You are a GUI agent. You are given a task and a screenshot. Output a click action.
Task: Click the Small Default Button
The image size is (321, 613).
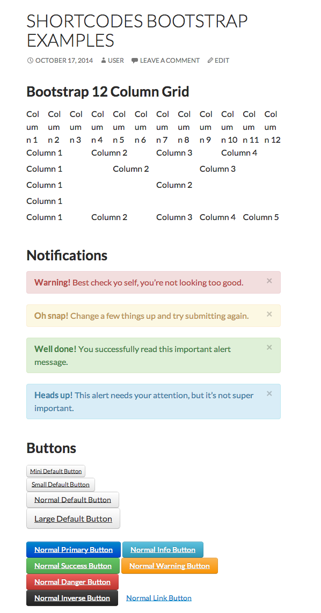click(61, 485)
